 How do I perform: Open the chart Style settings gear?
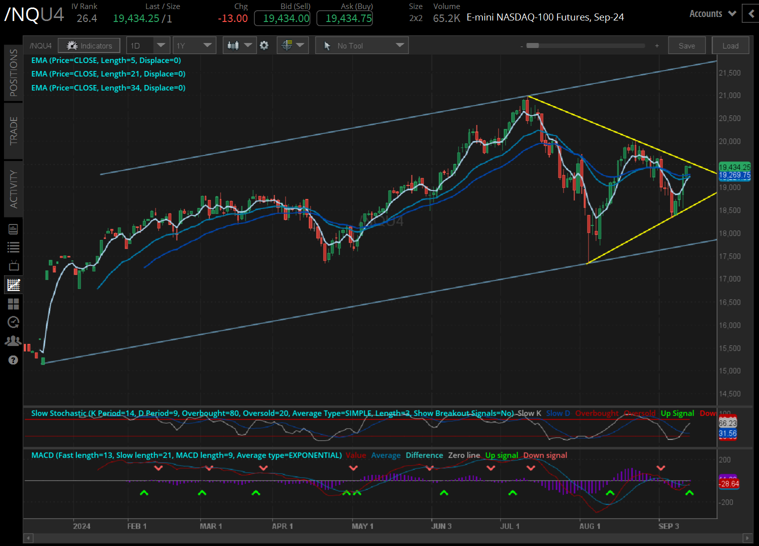click(264, 45)
